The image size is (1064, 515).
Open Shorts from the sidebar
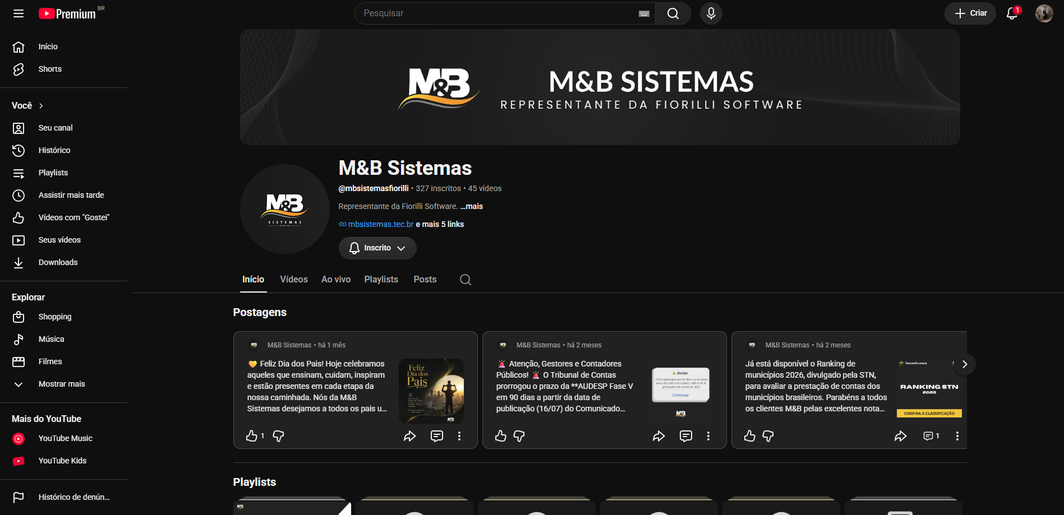(63, 69)
